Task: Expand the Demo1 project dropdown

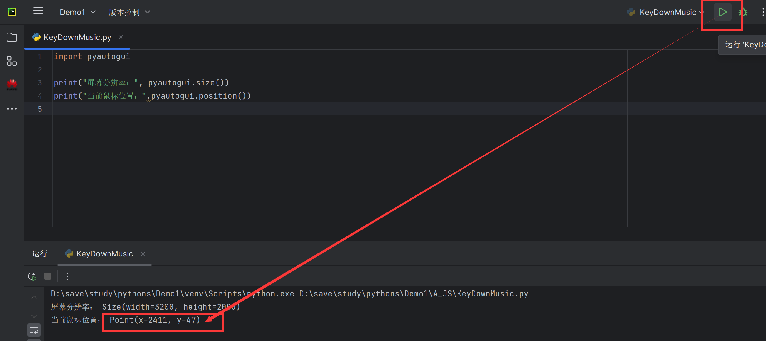Action: click(78, 12)
